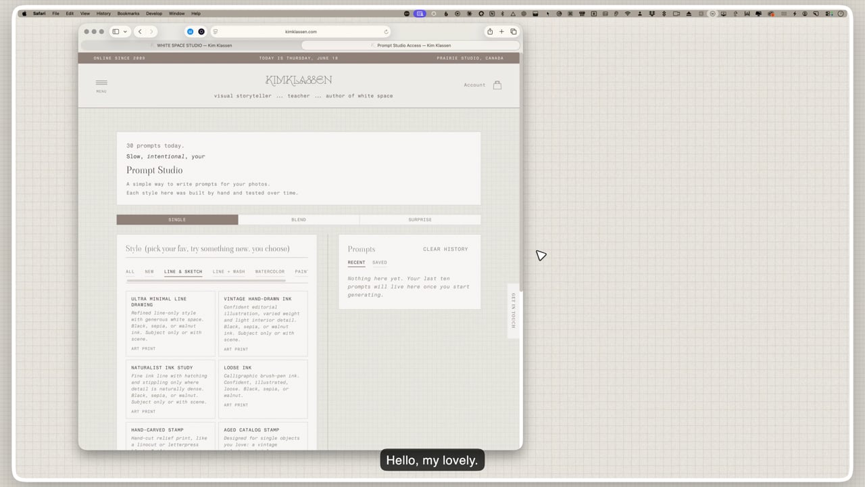Select the WATERCOLOR style filter
The width and height of the screenshot is (865, 487).
[270, 272]
